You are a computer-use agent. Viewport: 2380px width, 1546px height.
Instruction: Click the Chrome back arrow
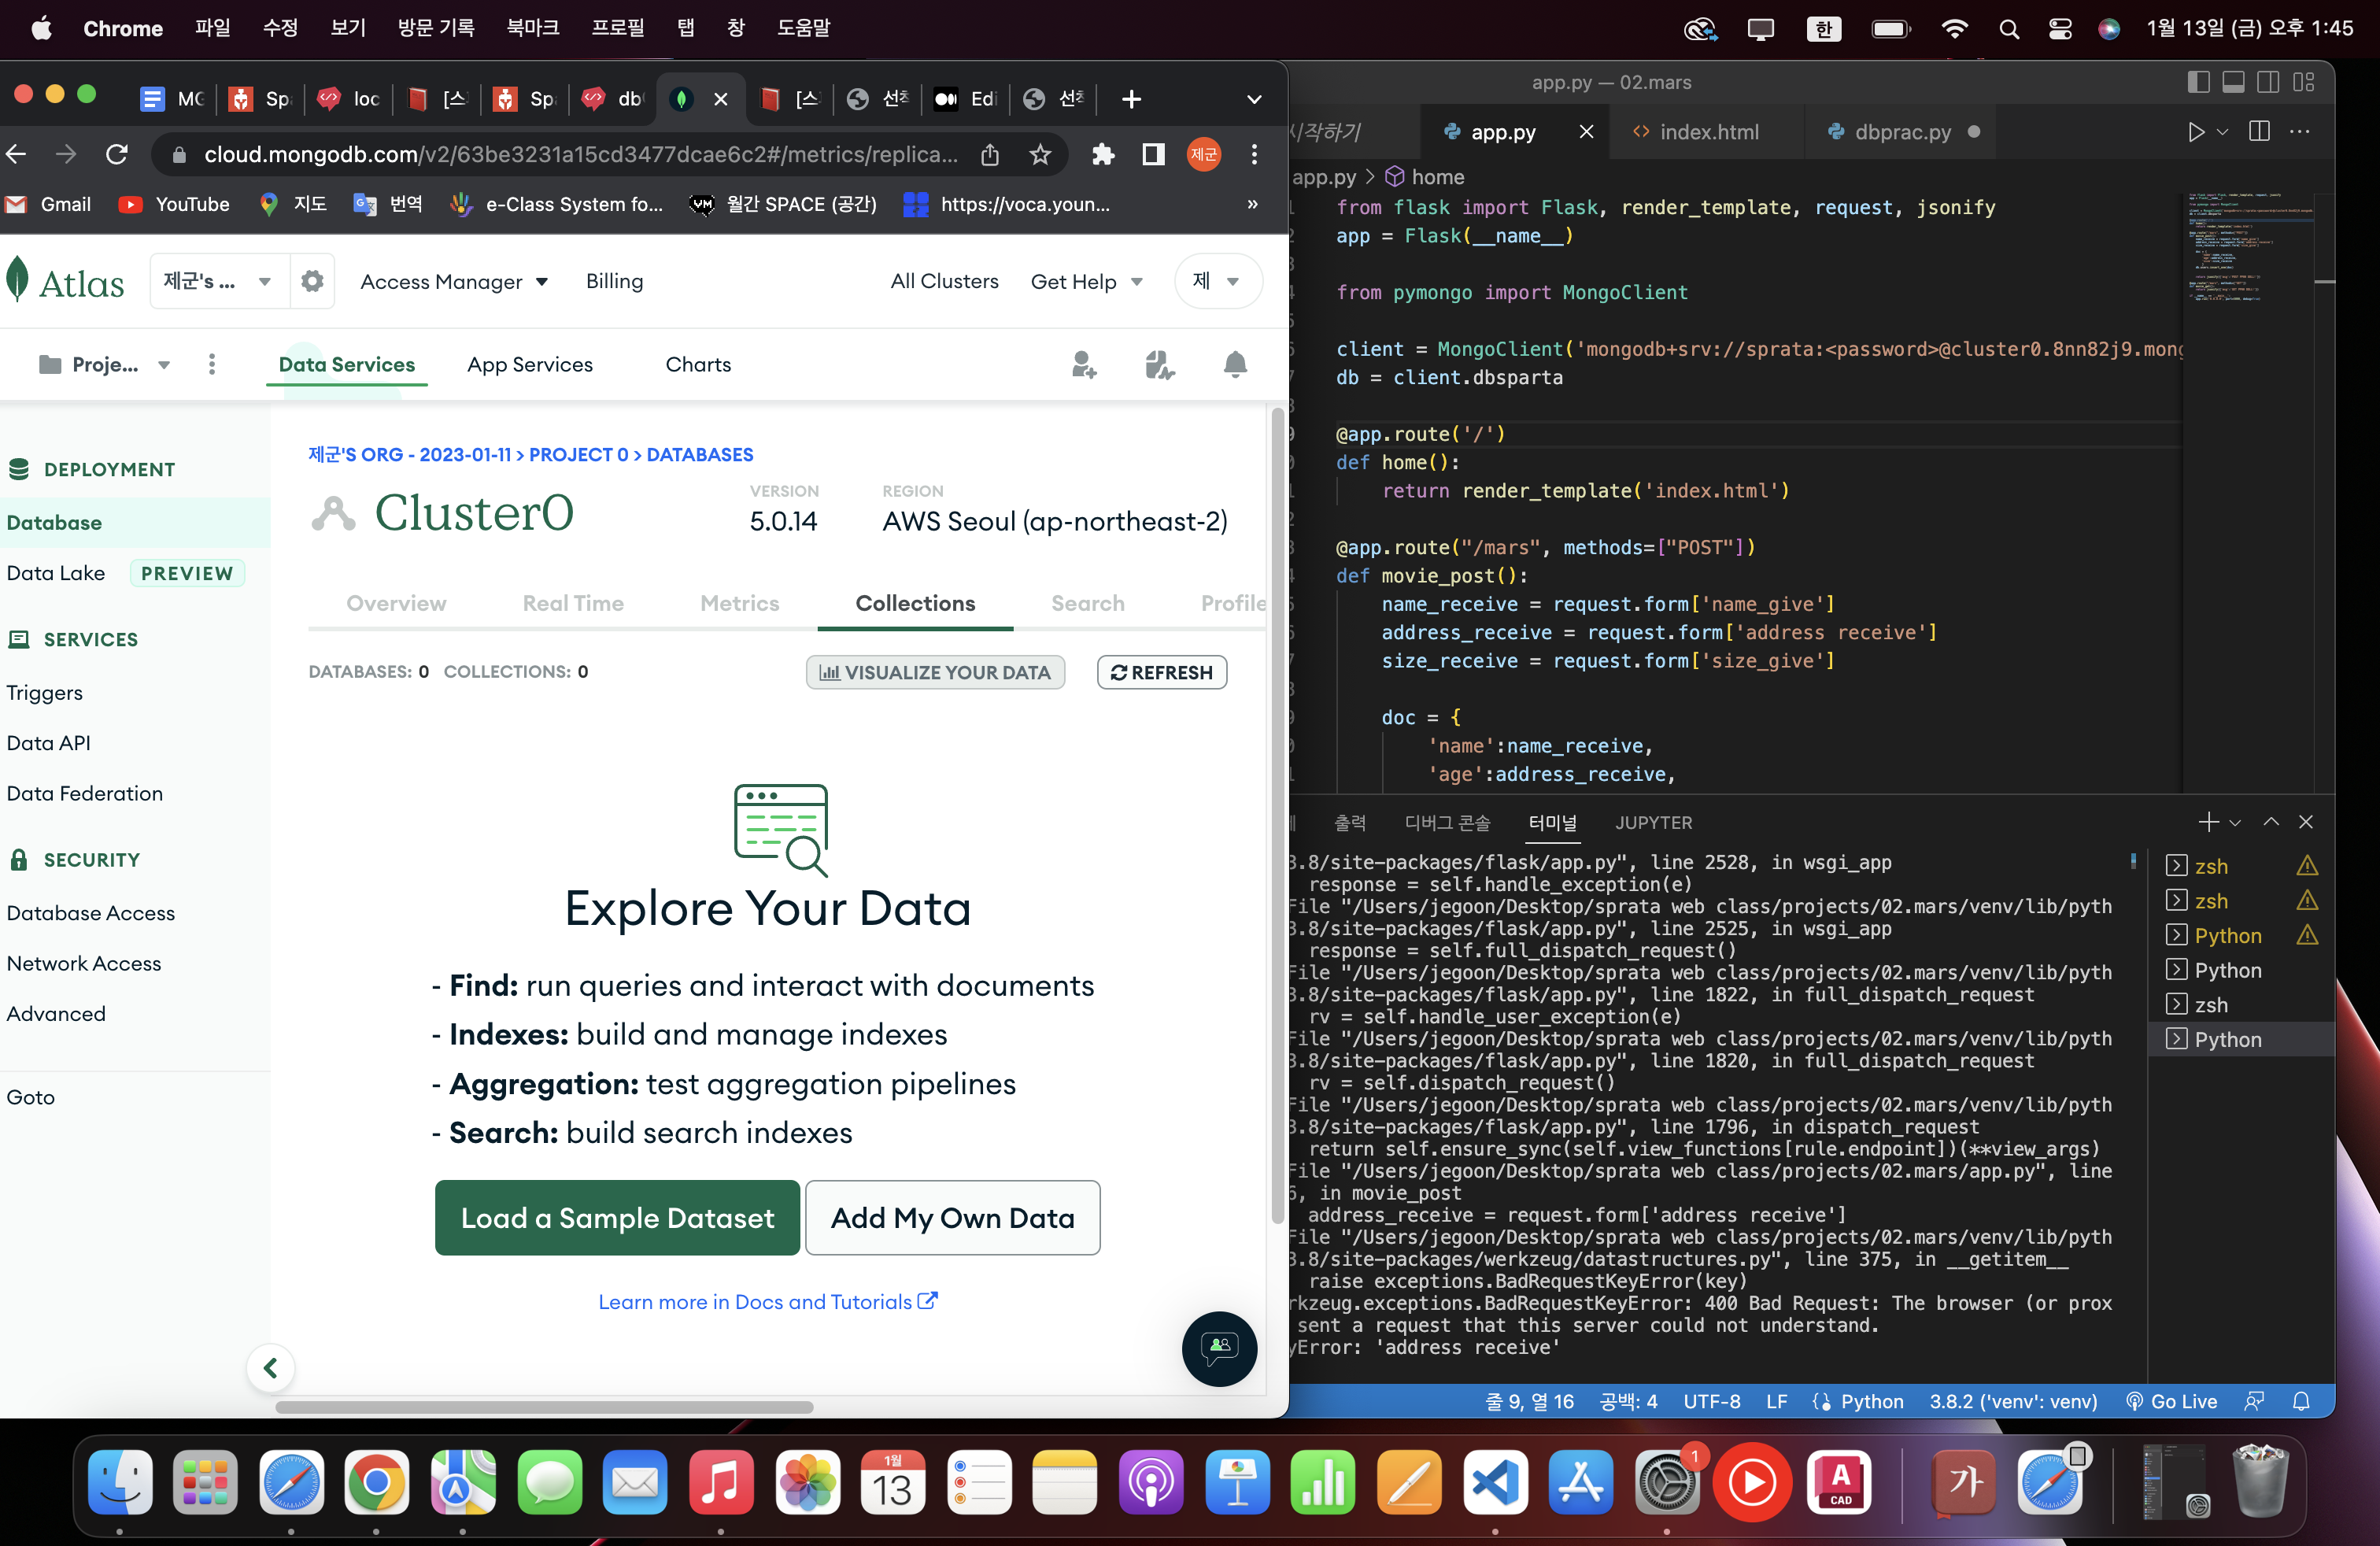(16, 154)
